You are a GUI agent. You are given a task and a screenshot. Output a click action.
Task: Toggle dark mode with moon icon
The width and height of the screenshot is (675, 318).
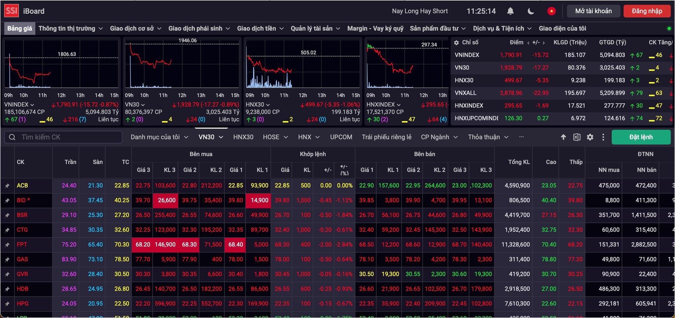click(x=531, y=11)
